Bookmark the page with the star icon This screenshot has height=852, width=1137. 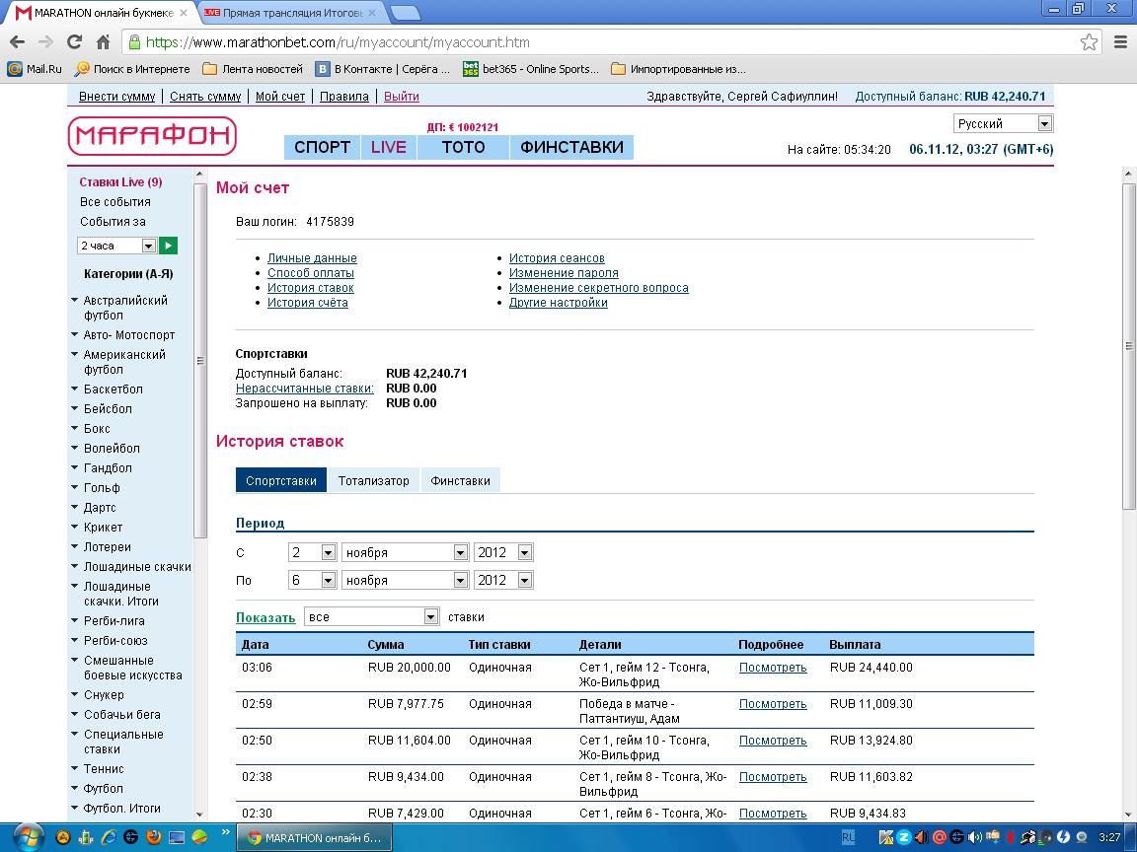(x=1089, y=42)
